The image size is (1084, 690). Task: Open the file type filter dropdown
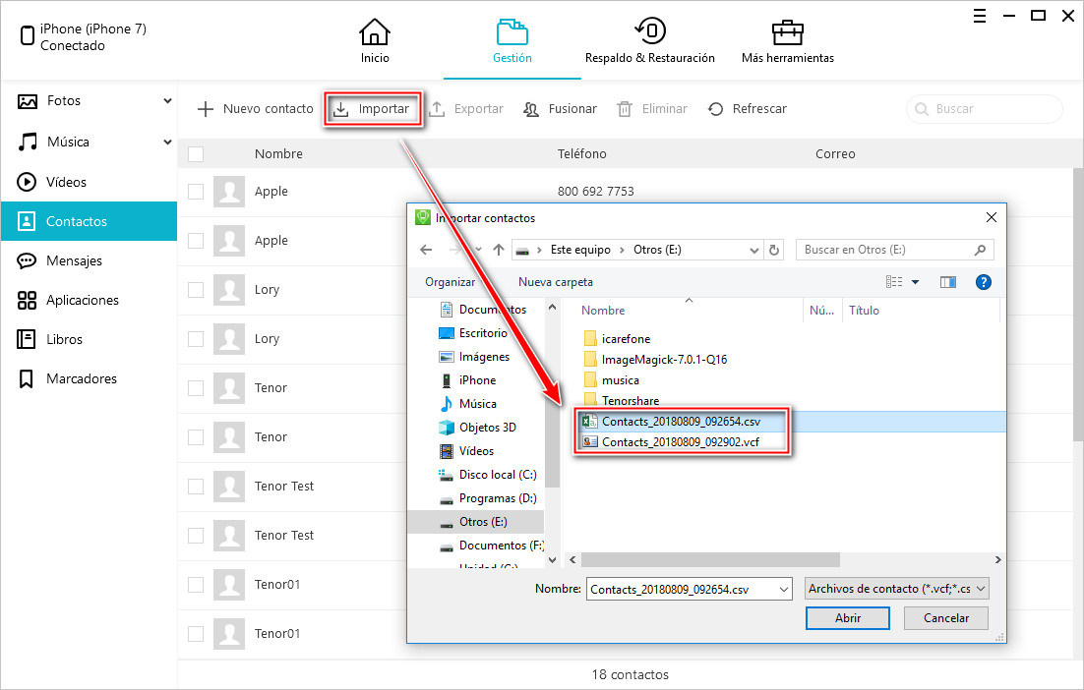tap(896, 589)
